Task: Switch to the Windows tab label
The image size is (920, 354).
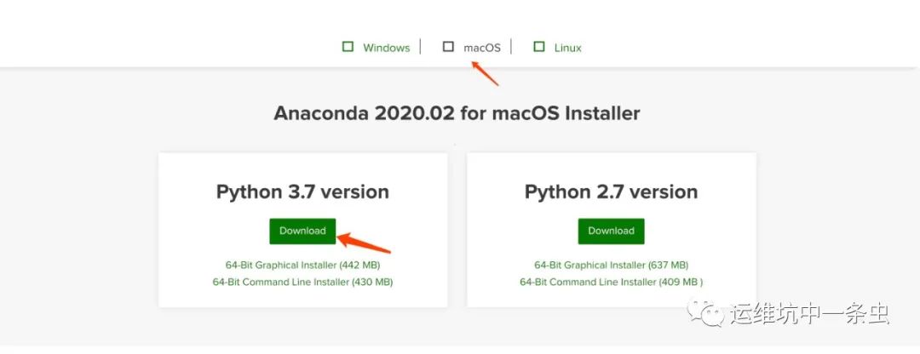Action: (x=386, y=48)
